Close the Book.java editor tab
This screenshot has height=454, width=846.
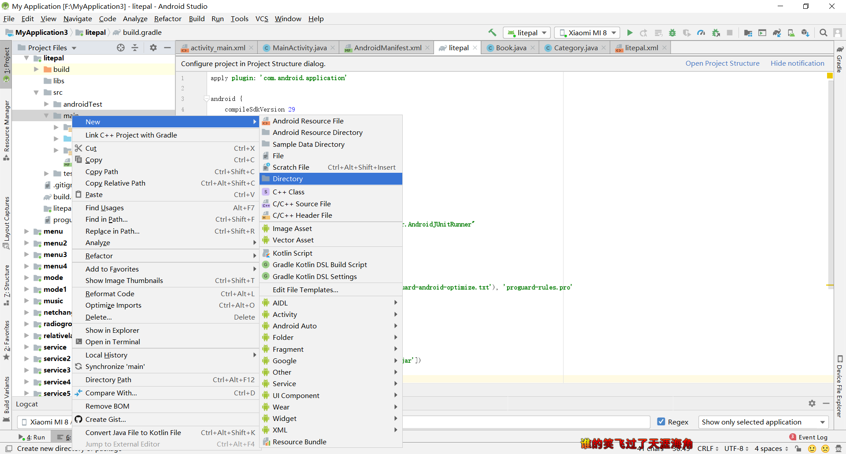tap(533, 48)
